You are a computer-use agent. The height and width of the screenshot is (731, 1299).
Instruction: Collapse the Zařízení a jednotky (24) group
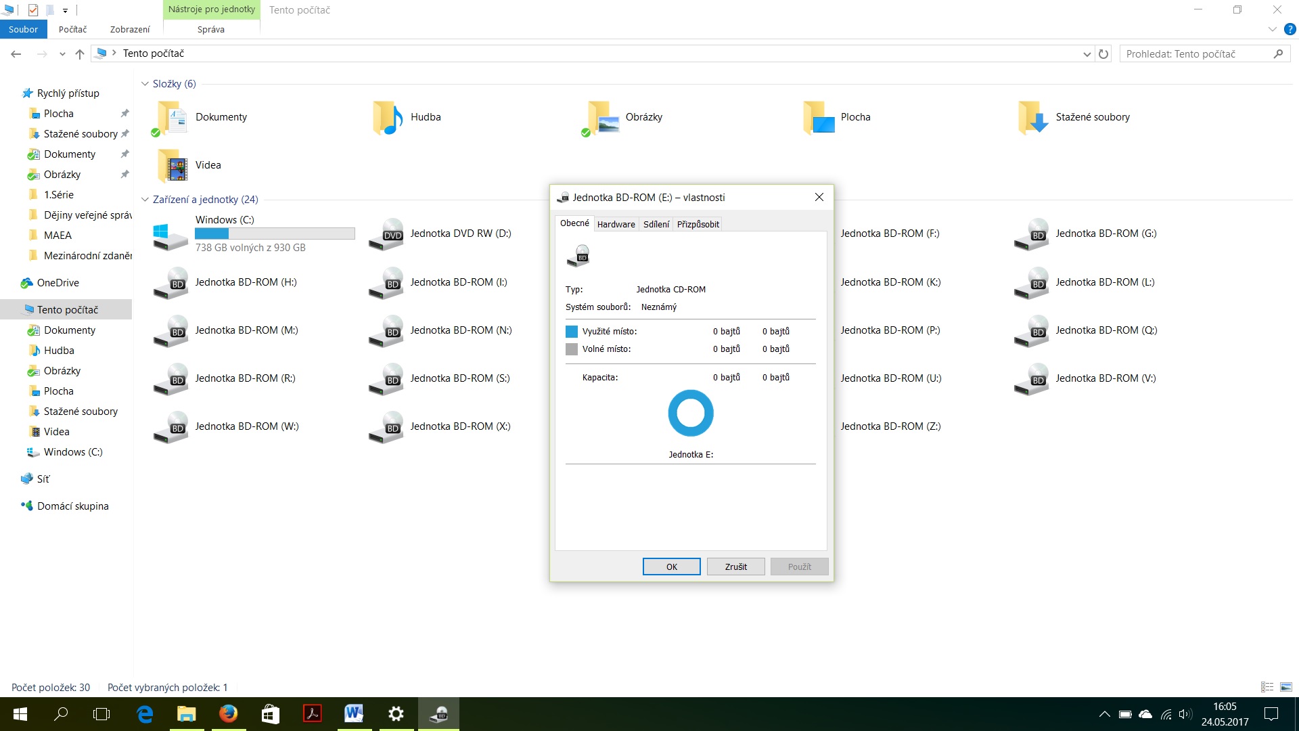[145, 200]
